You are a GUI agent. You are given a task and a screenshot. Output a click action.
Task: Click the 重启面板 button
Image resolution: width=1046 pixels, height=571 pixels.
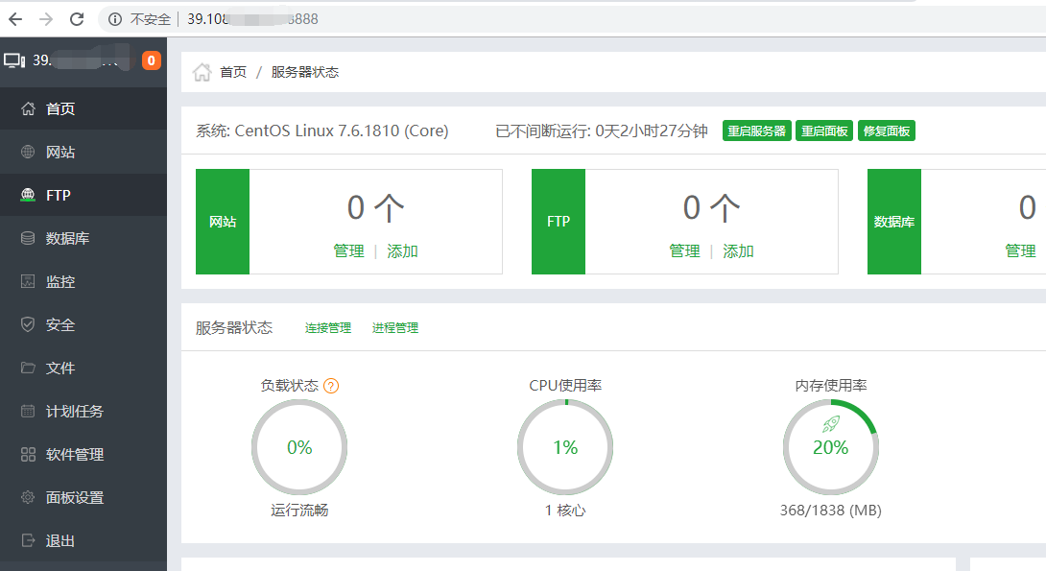click(x=824, y=131)
